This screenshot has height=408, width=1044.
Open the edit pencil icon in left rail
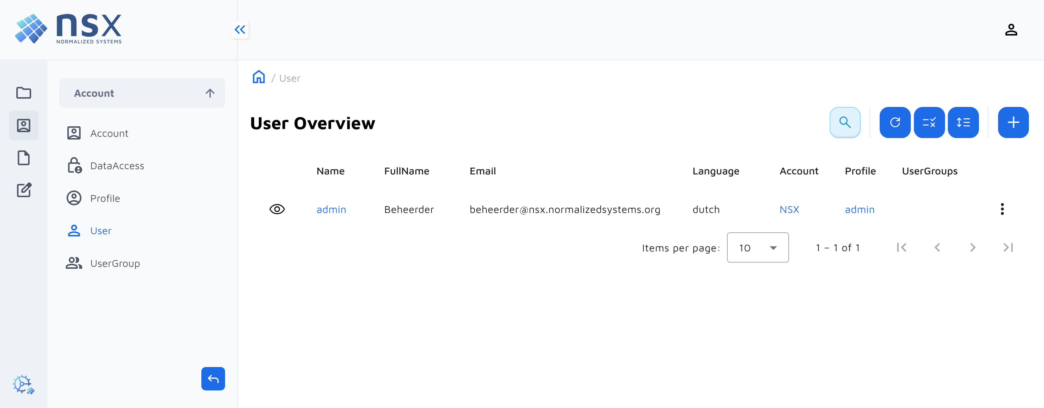click(x=23, y=190)
